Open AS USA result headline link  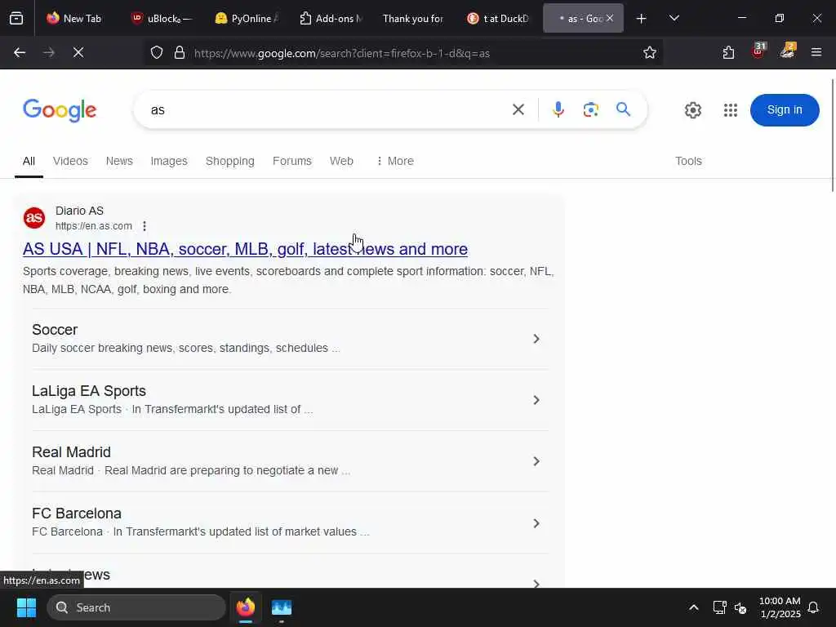245,249
